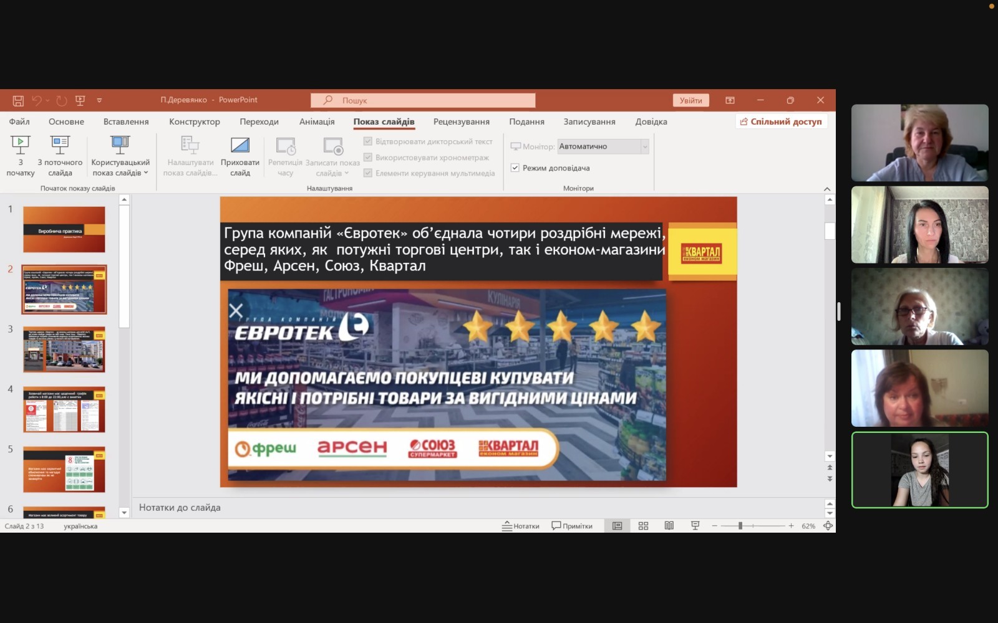Go to previous slide with double-up arrow
This screenshot has width=998, height=623.
click(x=830, y=467)
